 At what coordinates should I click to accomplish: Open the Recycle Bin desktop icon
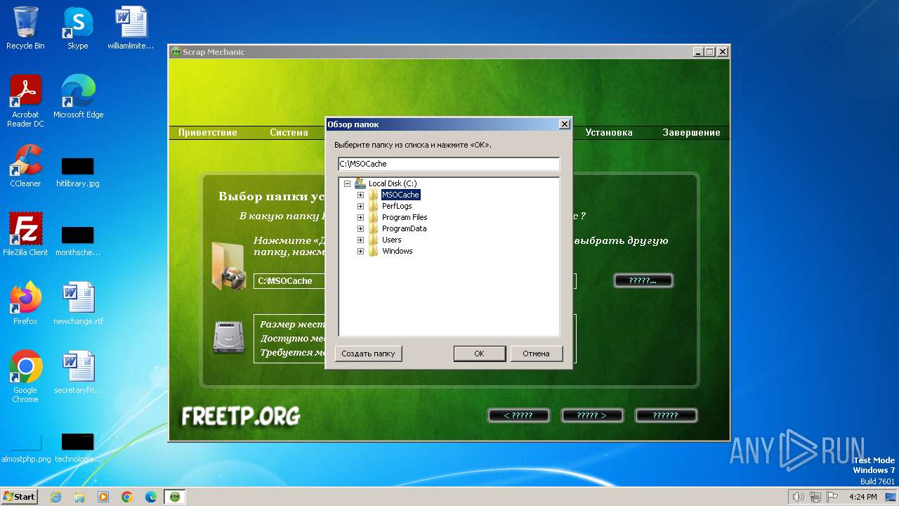tap(25, 28)
